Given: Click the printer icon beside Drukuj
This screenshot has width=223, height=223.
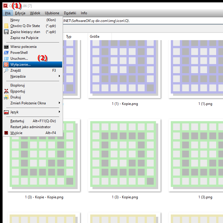Looking at the screenshot, I should [6, 97].
